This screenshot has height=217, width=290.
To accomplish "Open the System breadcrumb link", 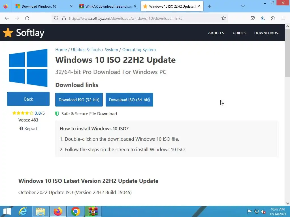I will coord(111,50).
